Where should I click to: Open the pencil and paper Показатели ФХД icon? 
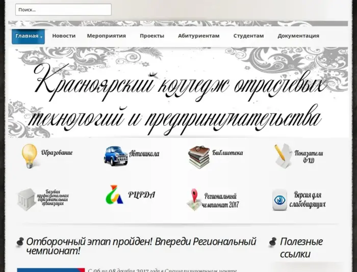pyautogui.click(x=283, y=156)
